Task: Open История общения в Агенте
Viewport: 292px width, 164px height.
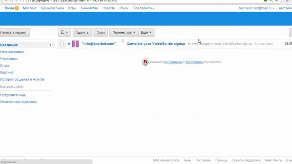Action: point(22,79)
